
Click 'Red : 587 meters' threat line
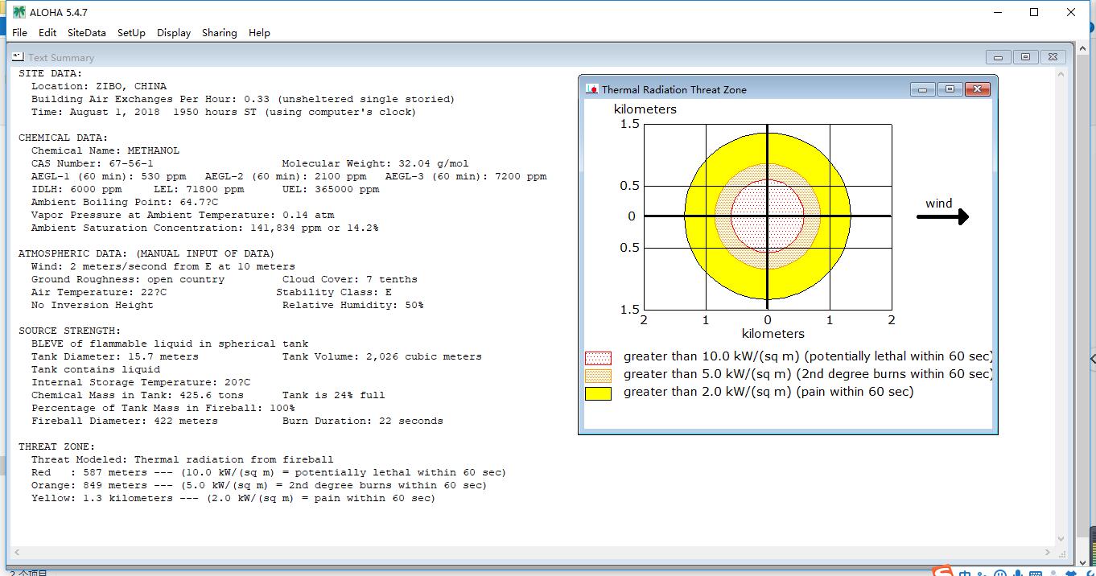tap(269, 472)
